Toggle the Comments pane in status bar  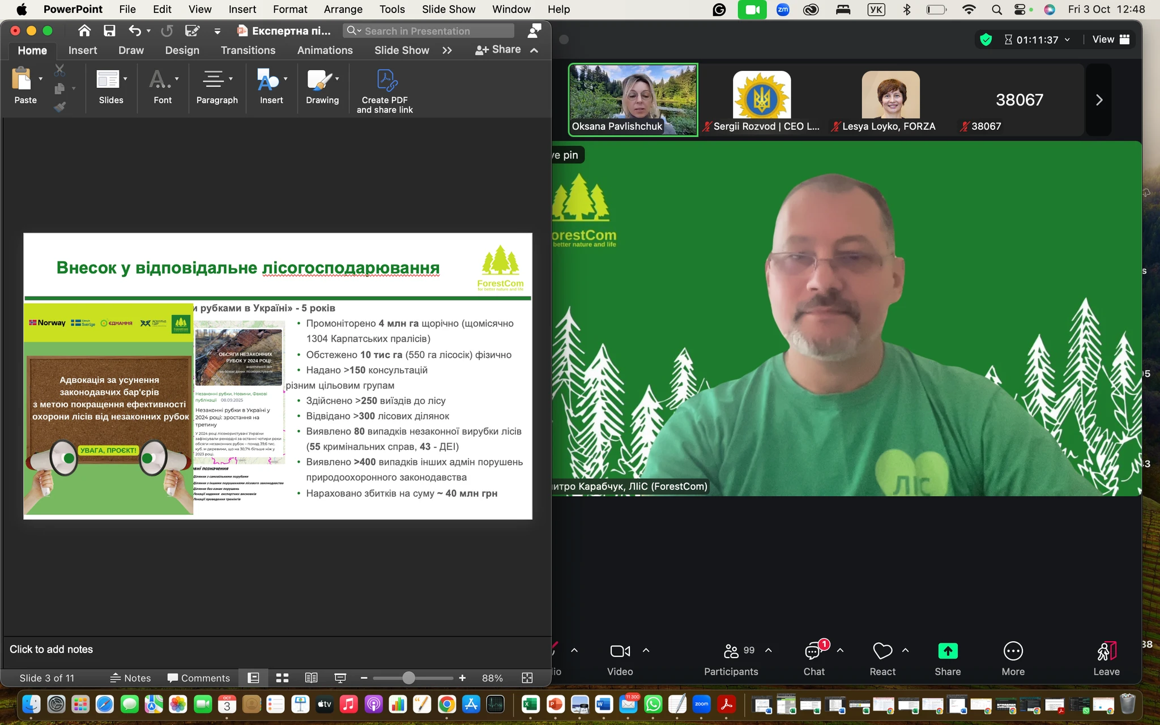(199, 678)
